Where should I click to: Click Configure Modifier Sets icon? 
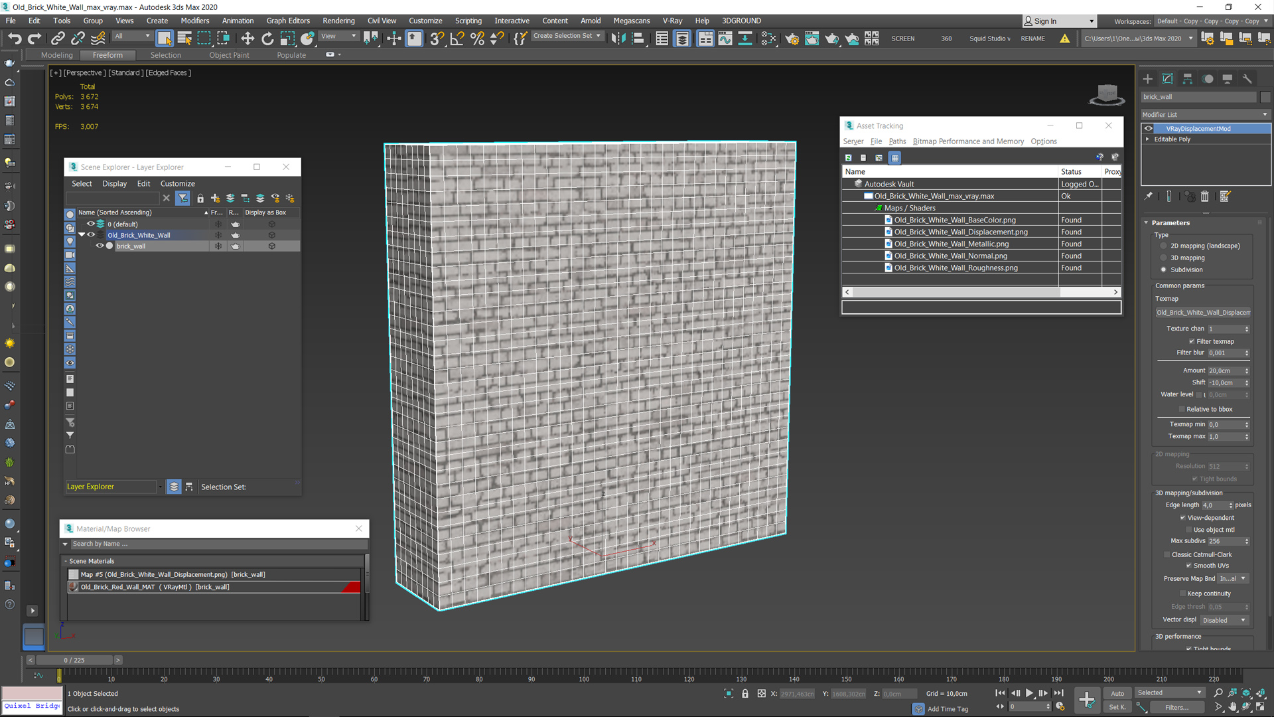1226,196
